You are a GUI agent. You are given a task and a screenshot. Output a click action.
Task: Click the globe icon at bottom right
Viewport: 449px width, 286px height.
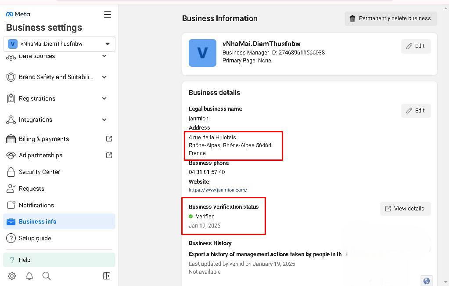[x=426, y=281]
